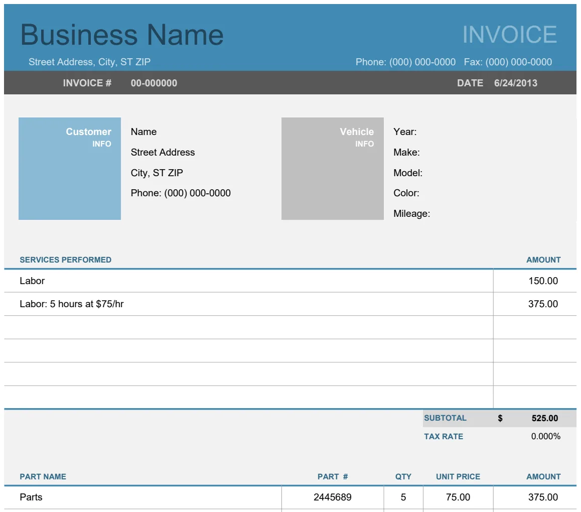Select the subtotal value 525.00
The width and height of the screenshot is (581, 512).
[544, 418]
